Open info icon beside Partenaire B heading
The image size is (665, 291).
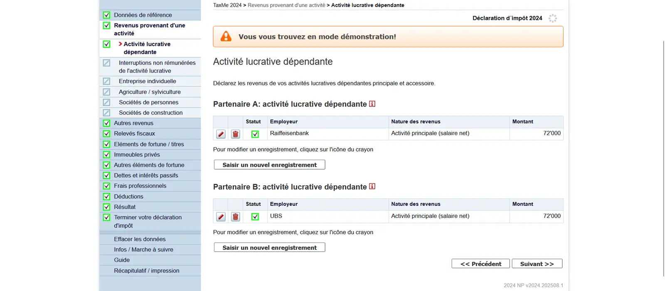pos(372,186)
